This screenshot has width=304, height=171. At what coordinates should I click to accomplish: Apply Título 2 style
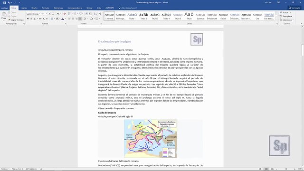143,16
